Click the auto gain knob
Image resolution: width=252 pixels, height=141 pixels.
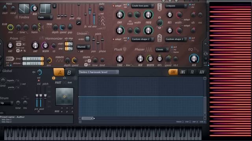pos(101,8)
